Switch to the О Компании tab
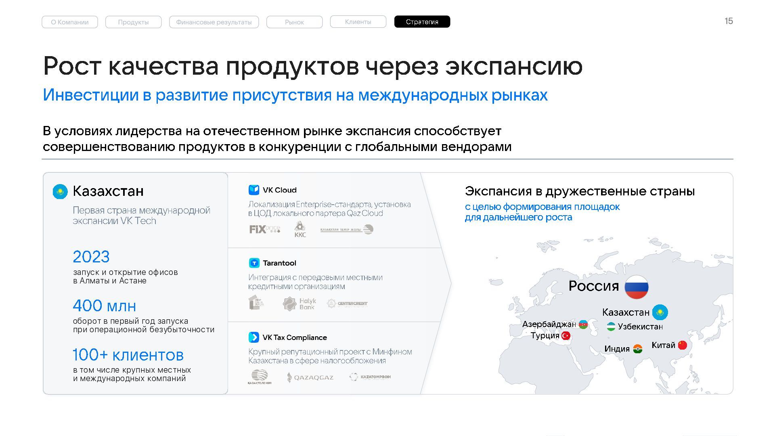775x436 pixels. [x=70, y=22]
